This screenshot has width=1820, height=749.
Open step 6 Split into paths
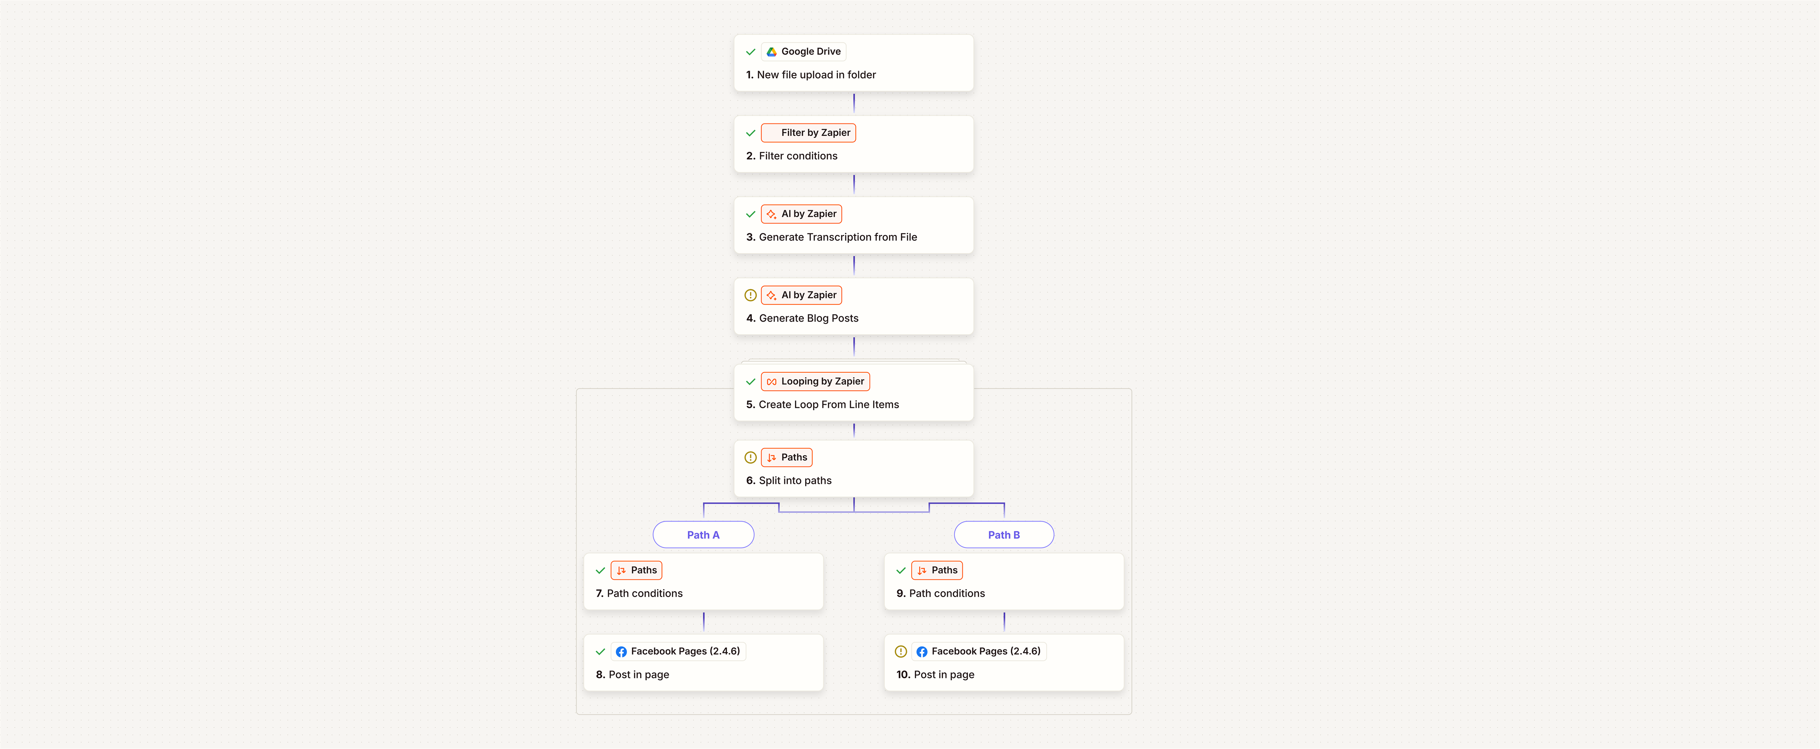click(854, 469)
